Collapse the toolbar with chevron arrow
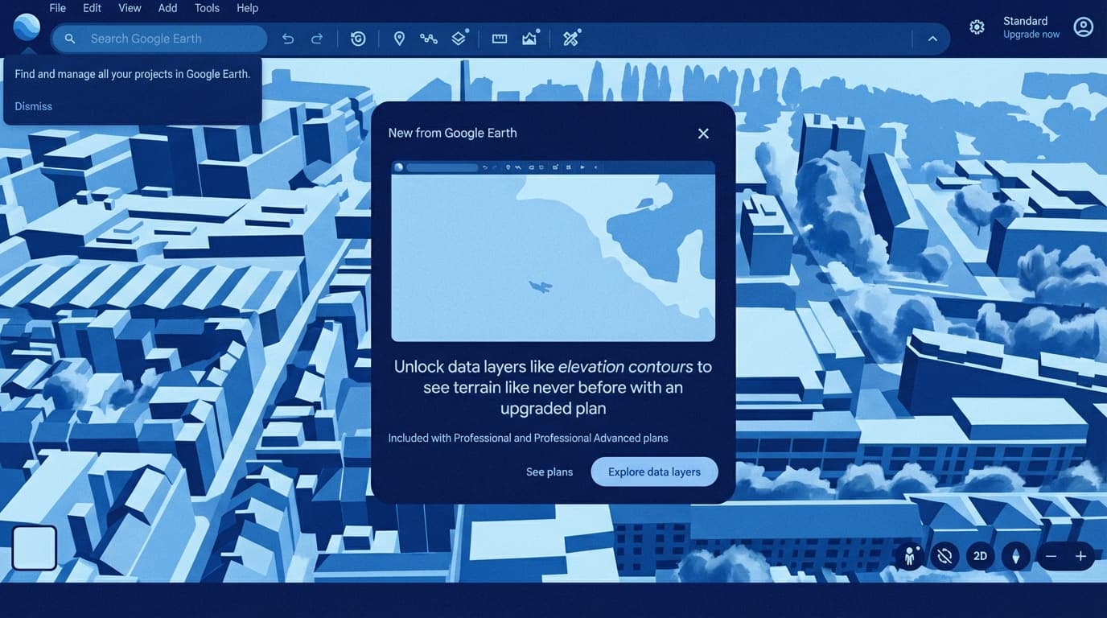 [932, 39]
